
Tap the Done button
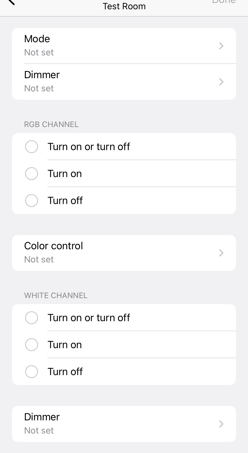224,2
